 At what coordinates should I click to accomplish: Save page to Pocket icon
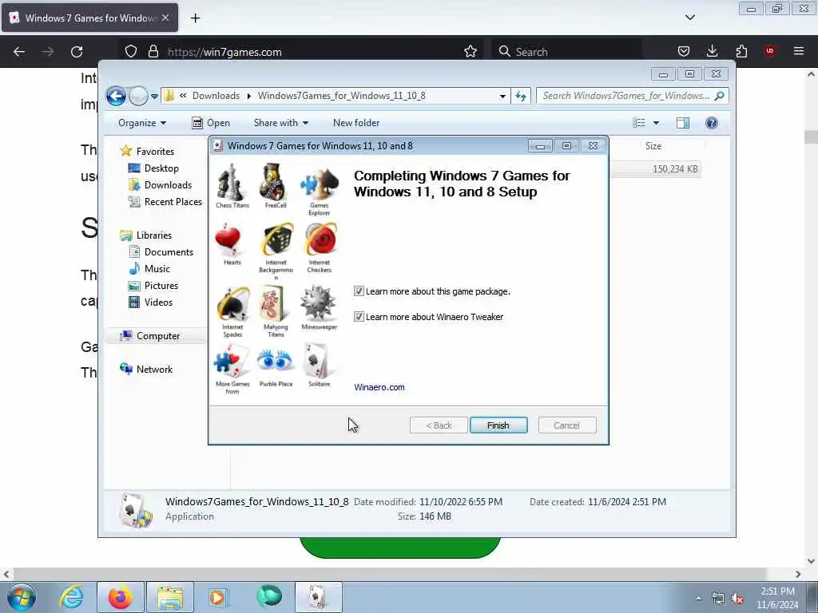coord(684,51)
